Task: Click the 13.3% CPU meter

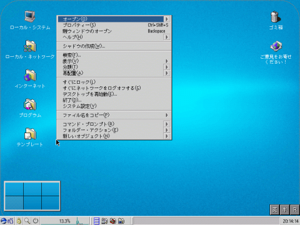Action: 65,221
